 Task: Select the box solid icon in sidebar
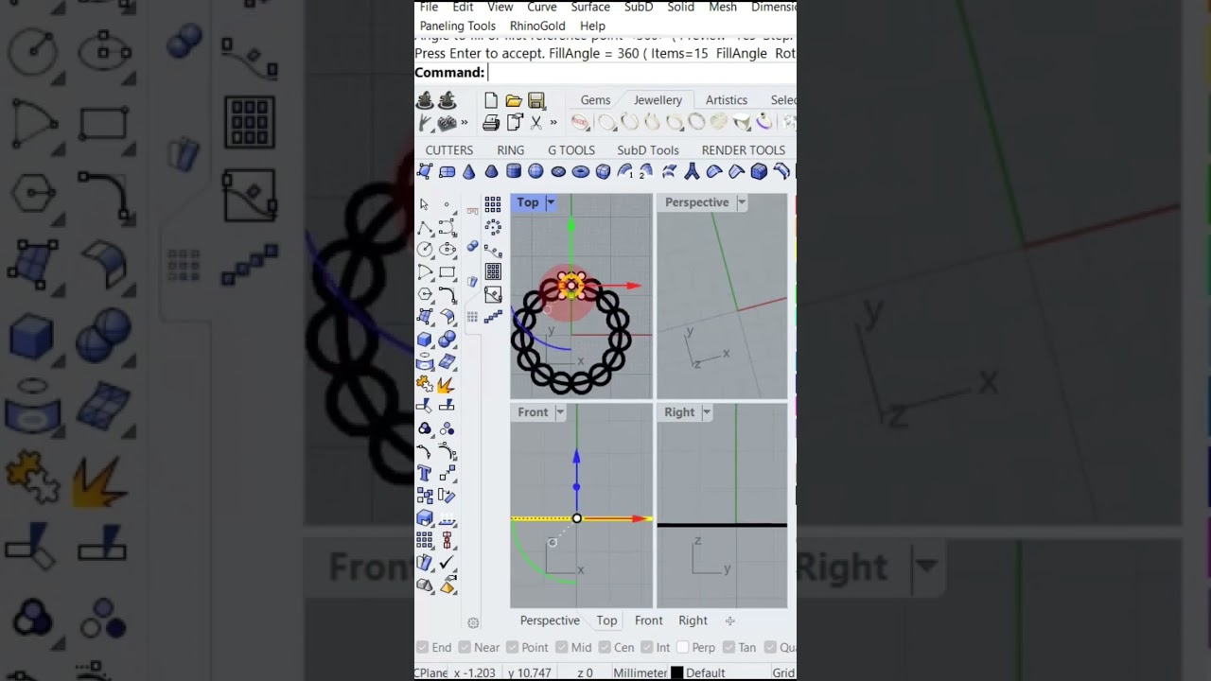point(425,339)
